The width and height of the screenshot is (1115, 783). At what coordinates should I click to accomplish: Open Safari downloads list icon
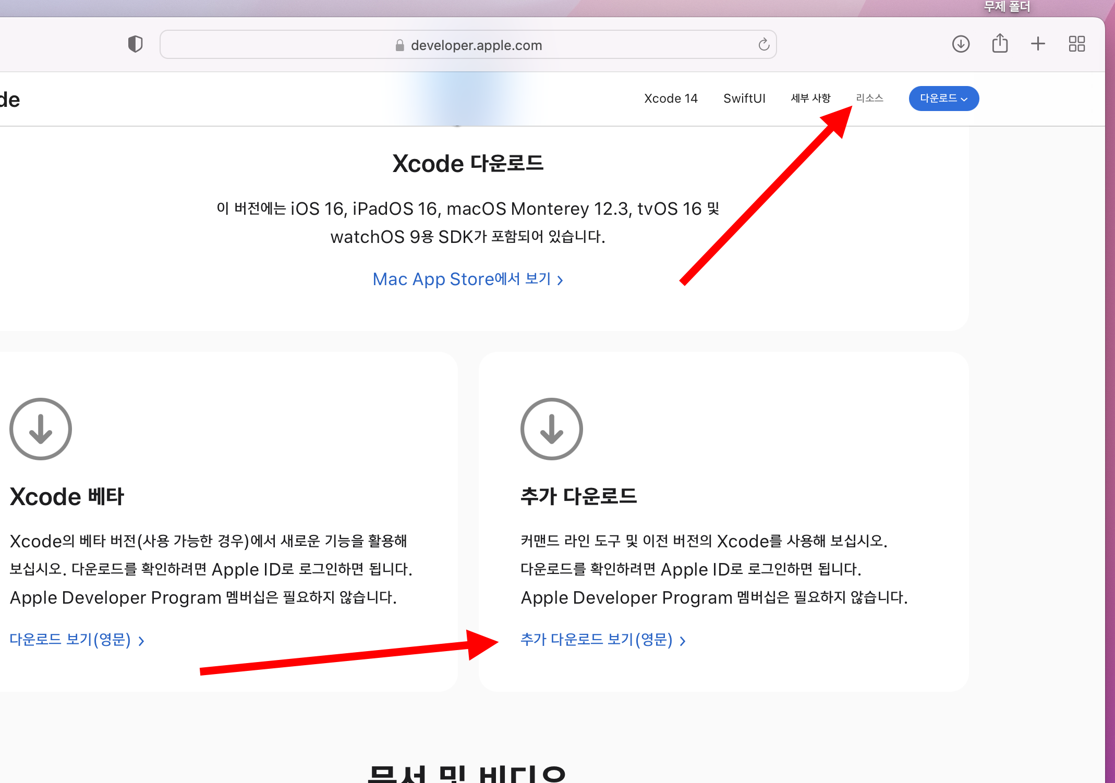pos(961,44)
